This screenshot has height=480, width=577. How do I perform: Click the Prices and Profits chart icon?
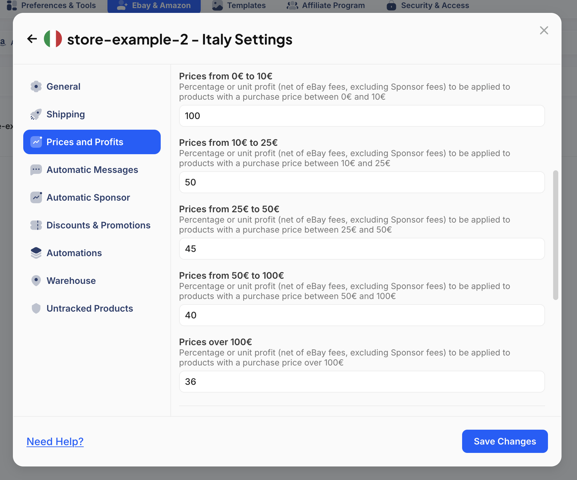(36, 142)
